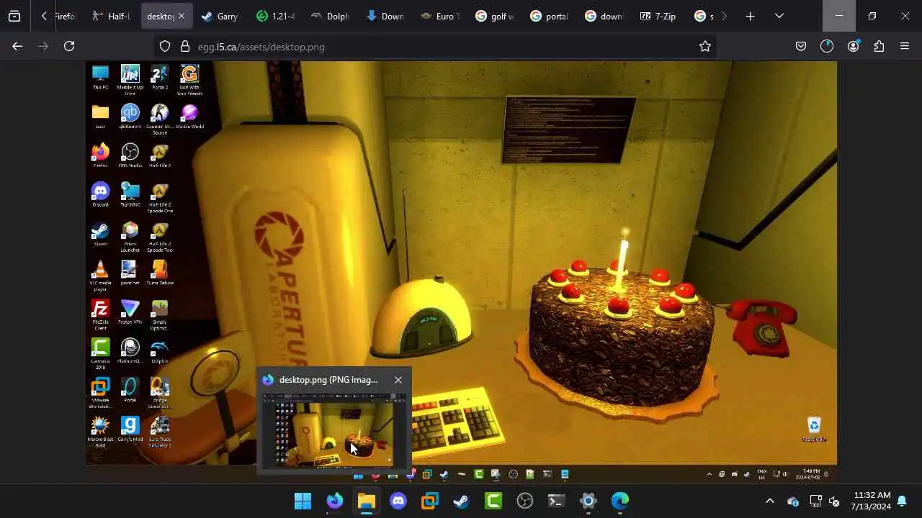Image resolution: width=922 pixels, height=518 pixels.
Task: Click the This PC icon in the image
Action: coord(100,78)
